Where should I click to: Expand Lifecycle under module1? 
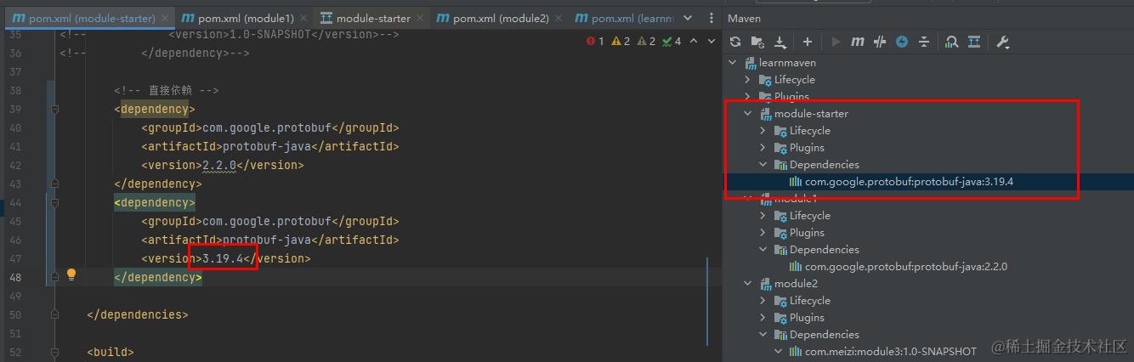763,215
